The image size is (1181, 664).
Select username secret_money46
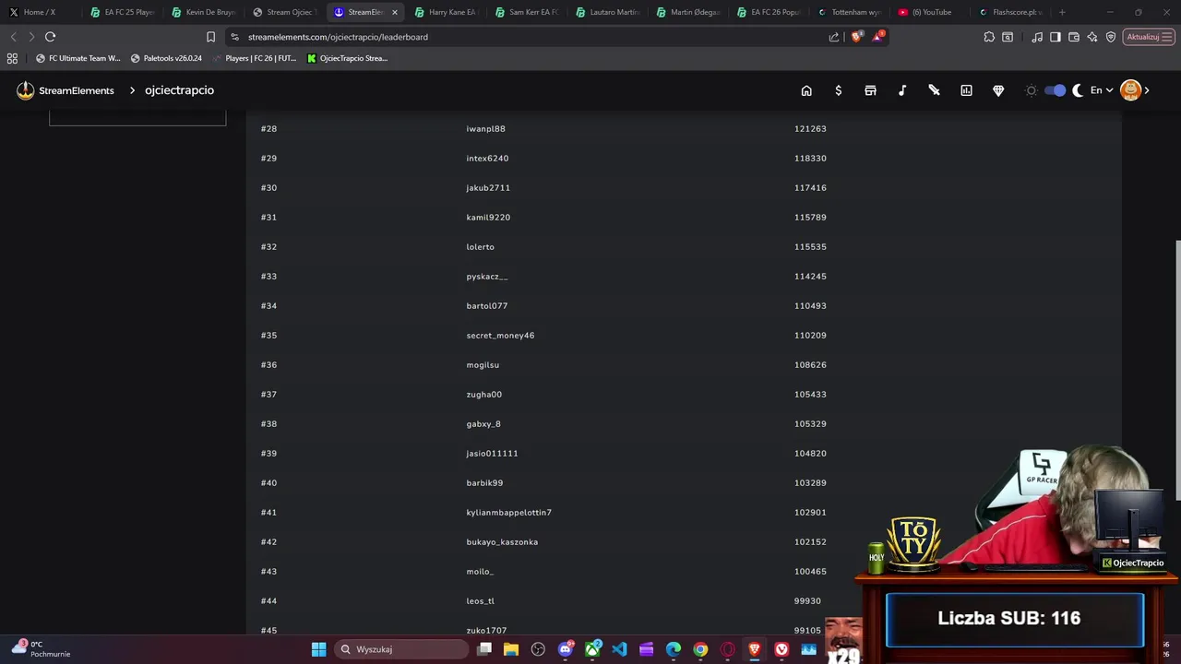pyautogui.click(x=500, y=336)
